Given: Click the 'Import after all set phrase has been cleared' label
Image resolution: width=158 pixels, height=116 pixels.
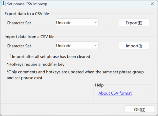Looking at the screenshot, I should (x=51, y=57).
